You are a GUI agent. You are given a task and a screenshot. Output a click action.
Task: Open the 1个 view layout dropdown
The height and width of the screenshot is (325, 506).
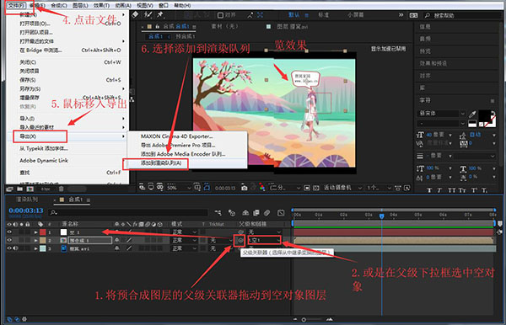379,188
